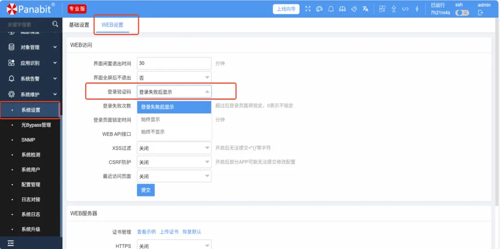Open the 界面全屏后不退出 dropdown
The height and width of the screenshot is (249, 500).
pyautogui.click(x=174, y=78)
